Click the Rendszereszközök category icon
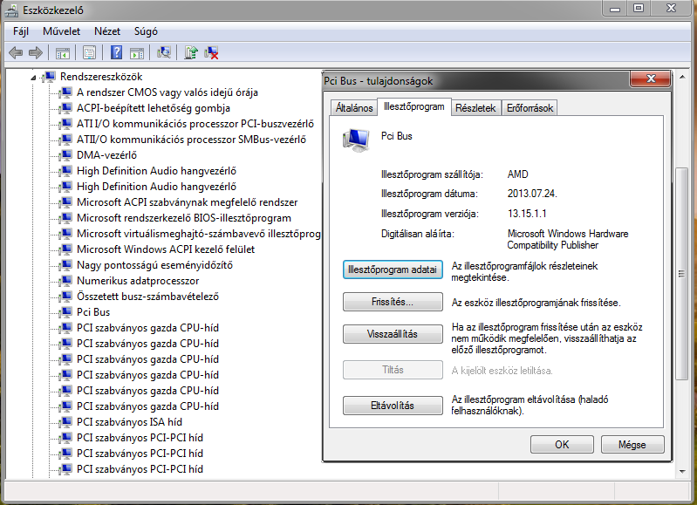This screenshot has width=697, height=505. (50, 77)
